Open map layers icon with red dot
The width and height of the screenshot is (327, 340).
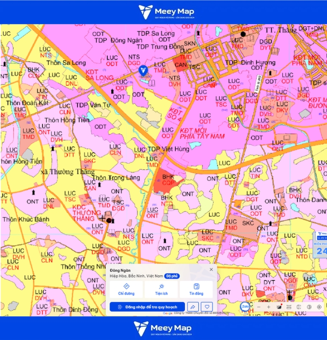[279, 307]
